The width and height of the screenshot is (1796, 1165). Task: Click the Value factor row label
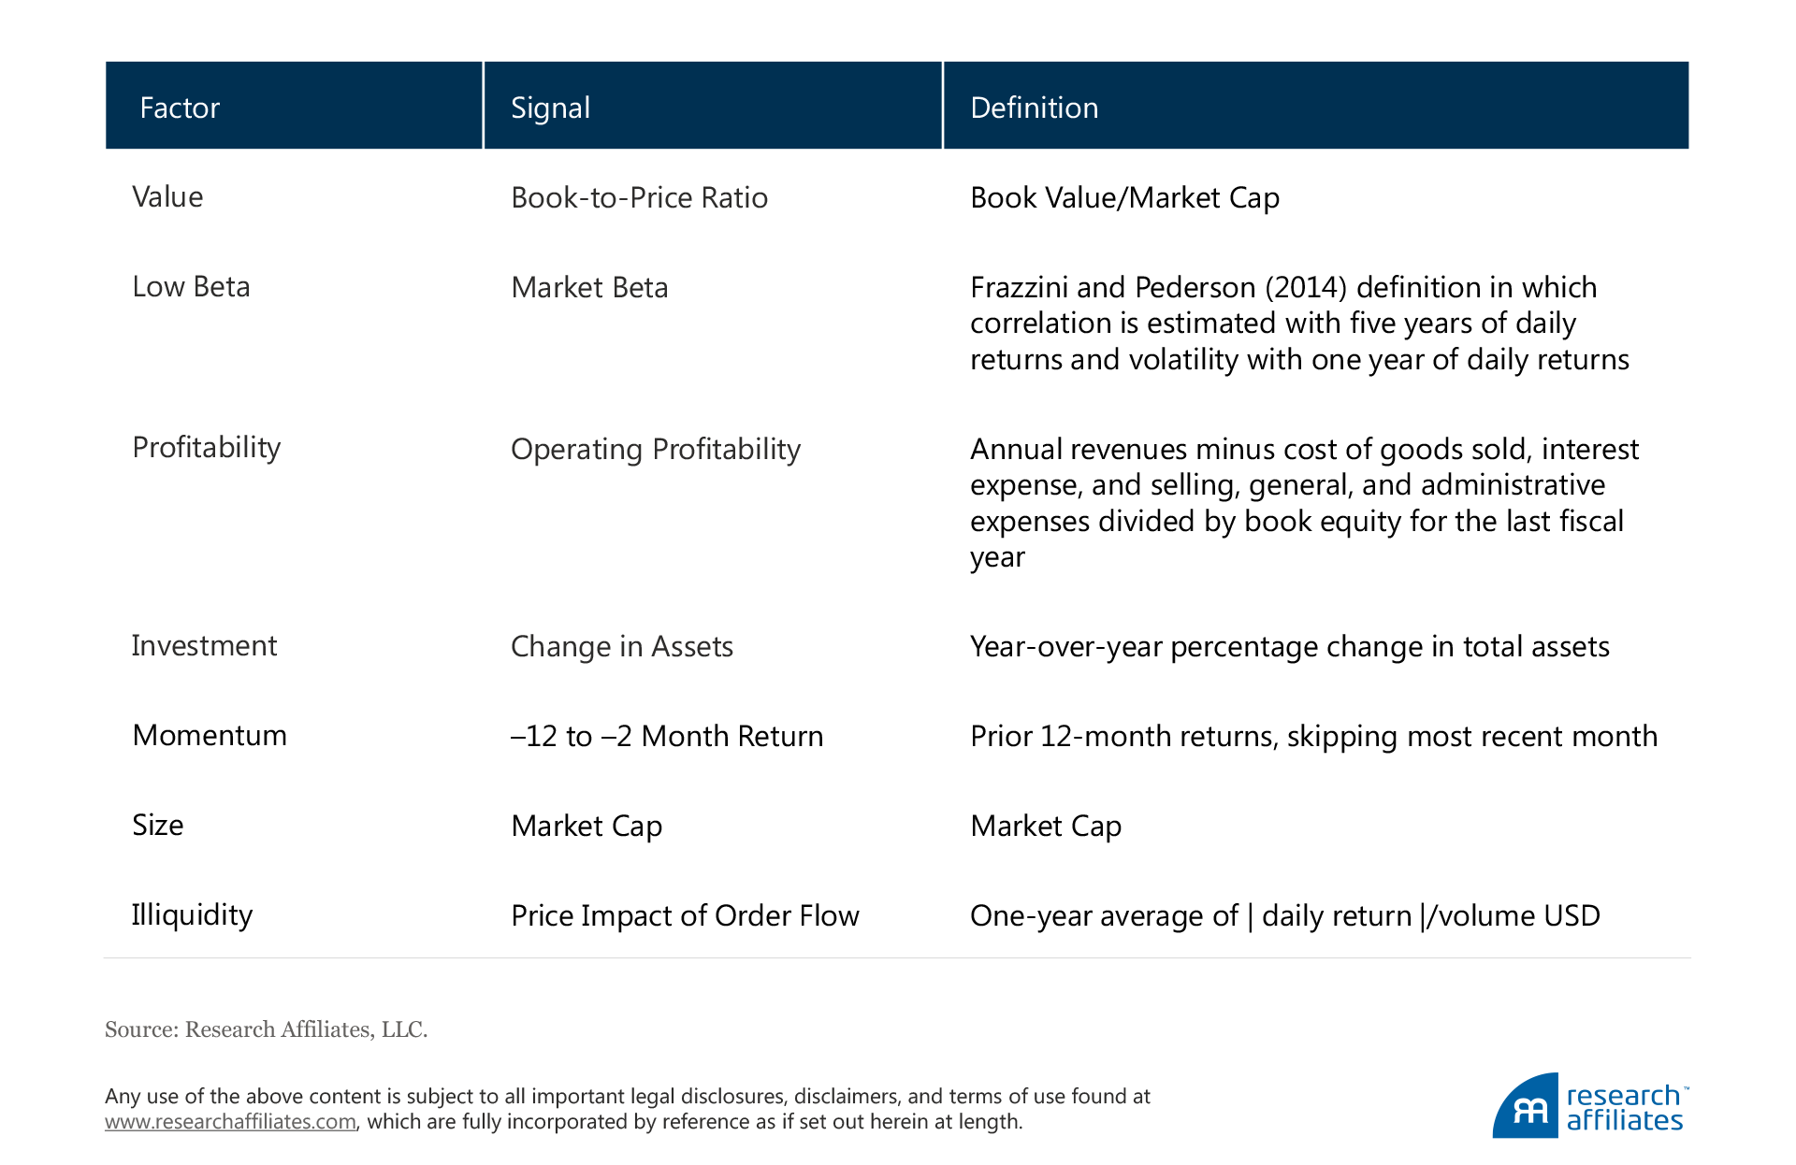[167, 197]
